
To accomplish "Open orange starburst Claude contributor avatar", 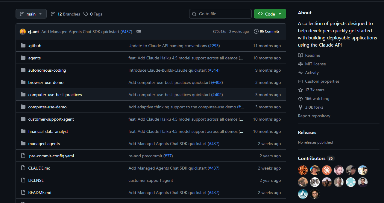I will 327,170.
